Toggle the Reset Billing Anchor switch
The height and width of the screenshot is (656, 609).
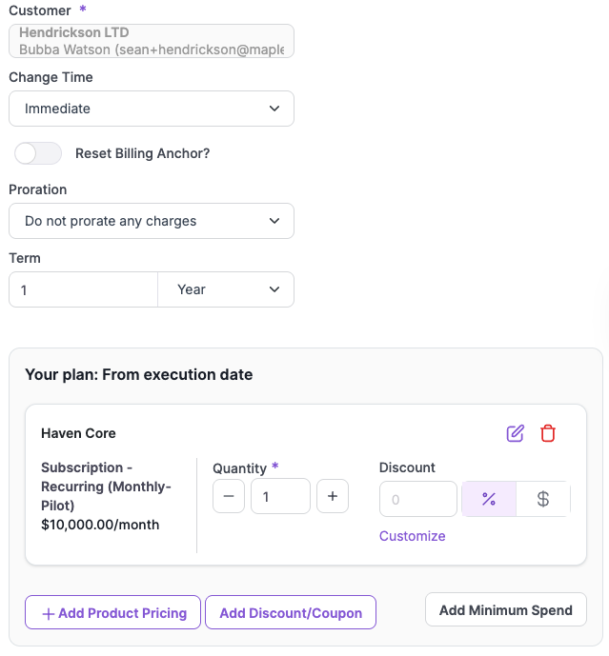38,153
